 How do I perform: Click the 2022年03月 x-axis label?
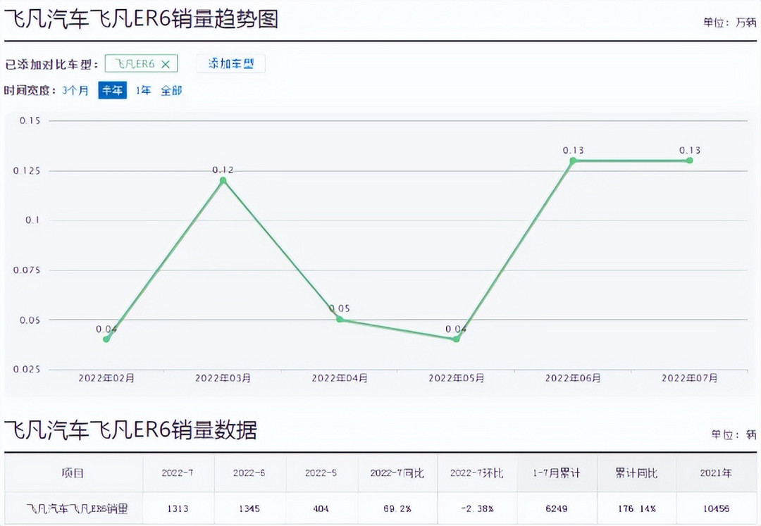[x=223, y=378]
